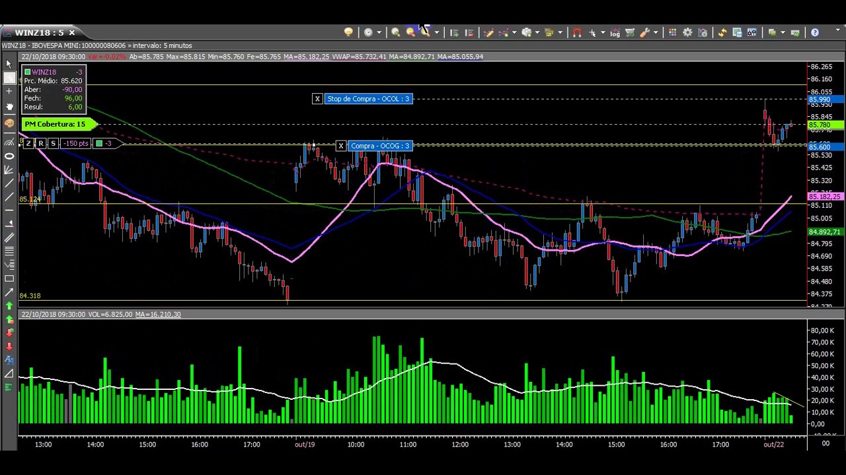
Task: Click the Compra - OCOG : 3 order label
Action: pos(380,146)
